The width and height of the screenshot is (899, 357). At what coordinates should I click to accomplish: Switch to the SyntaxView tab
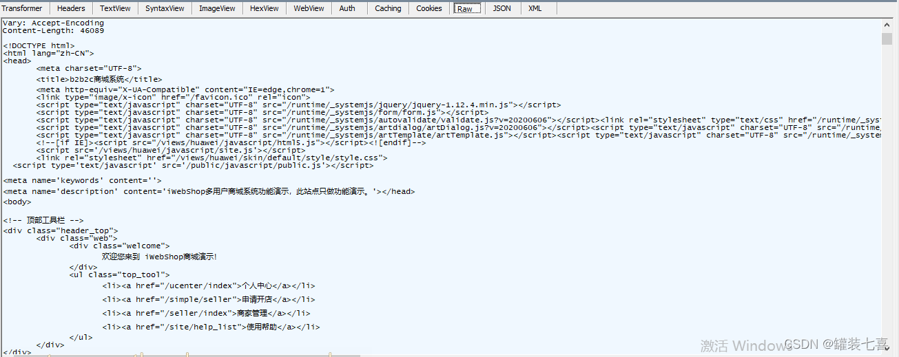165,8
